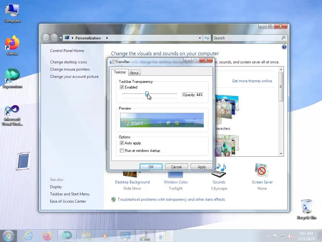Screen dimensions: 322x242
Task: Click the taskbar clock showing 3:03 AM
Action: click(x=306, y=236)
